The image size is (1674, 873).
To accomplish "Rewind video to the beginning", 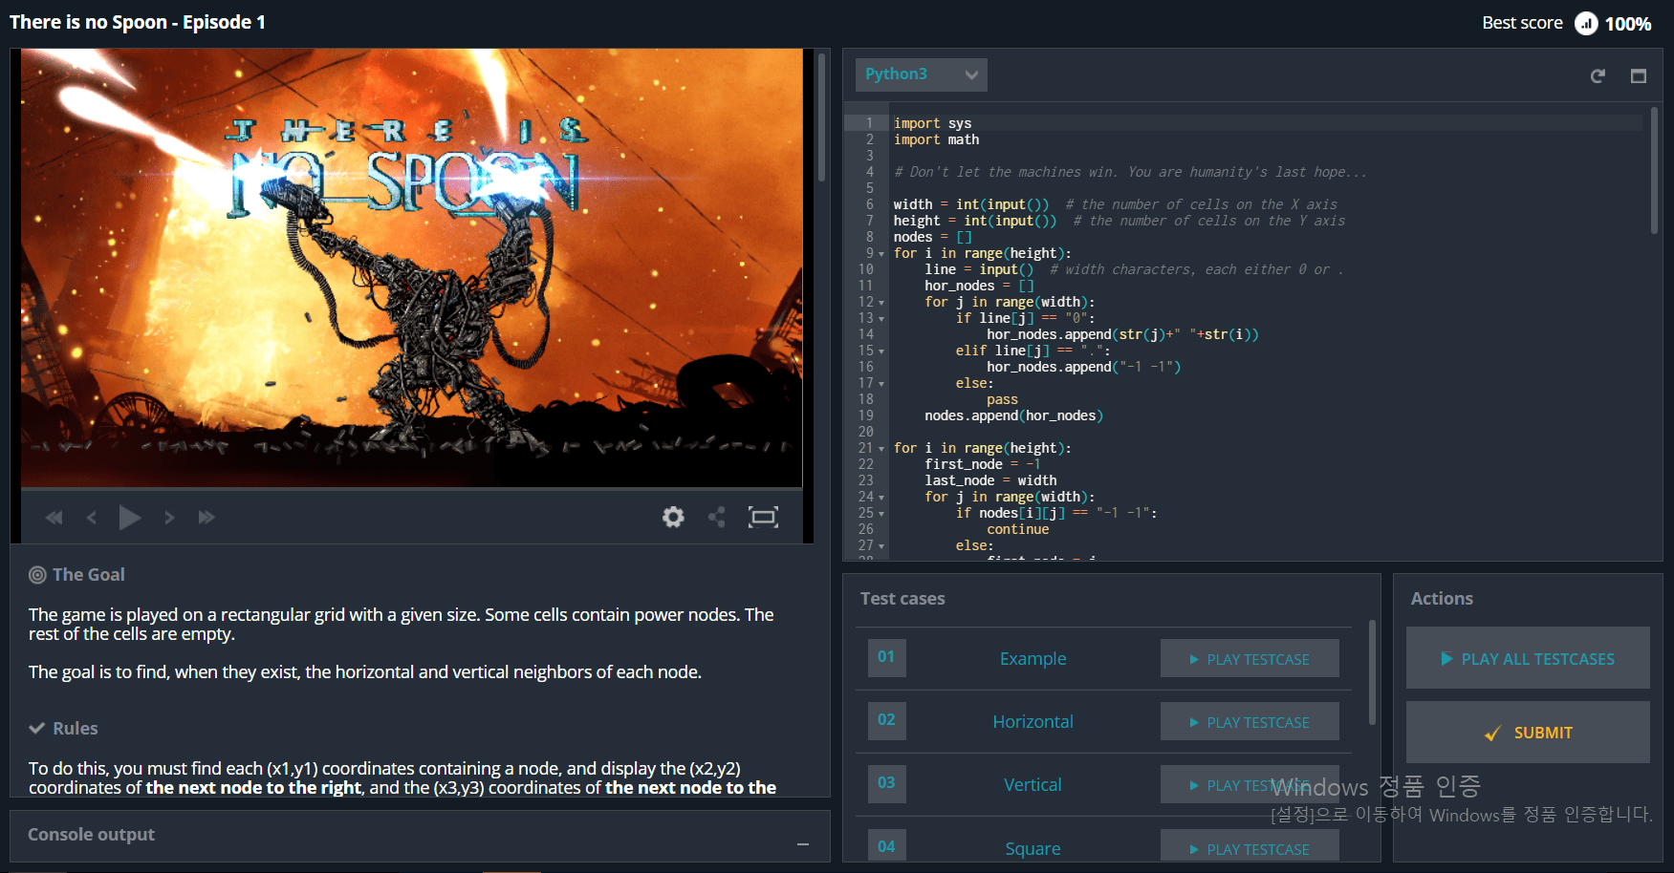I will point(54,518).
